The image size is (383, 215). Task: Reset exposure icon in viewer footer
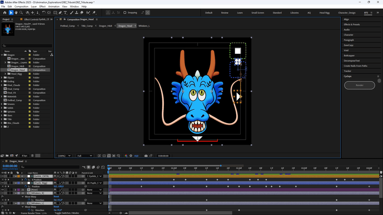(131, 156)
